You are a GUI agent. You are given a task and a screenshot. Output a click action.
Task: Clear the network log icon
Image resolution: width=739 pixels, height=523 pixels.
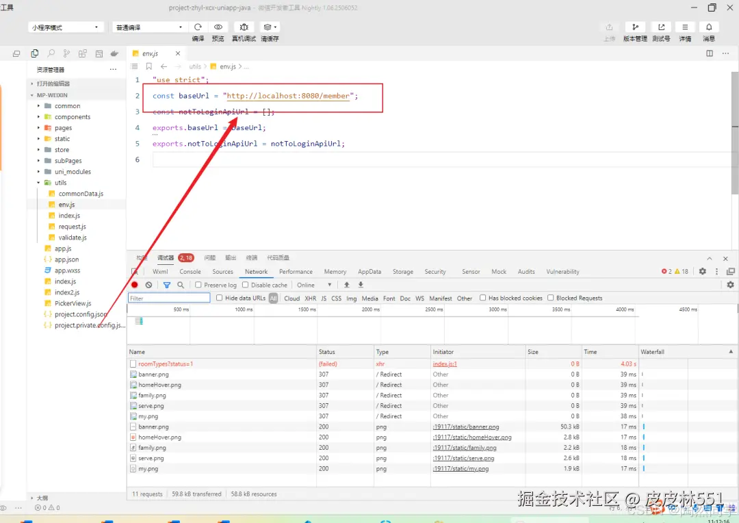[149, 285]
